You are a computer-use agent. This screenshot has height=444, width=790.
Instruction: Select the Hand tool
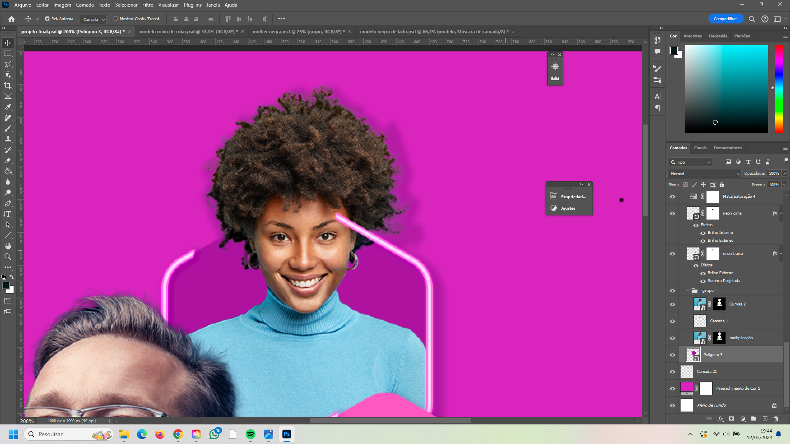click(x=8, y=246)
